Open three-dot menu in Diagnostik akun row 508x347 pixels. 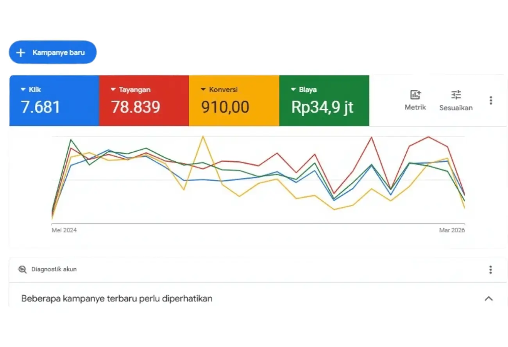490,270
